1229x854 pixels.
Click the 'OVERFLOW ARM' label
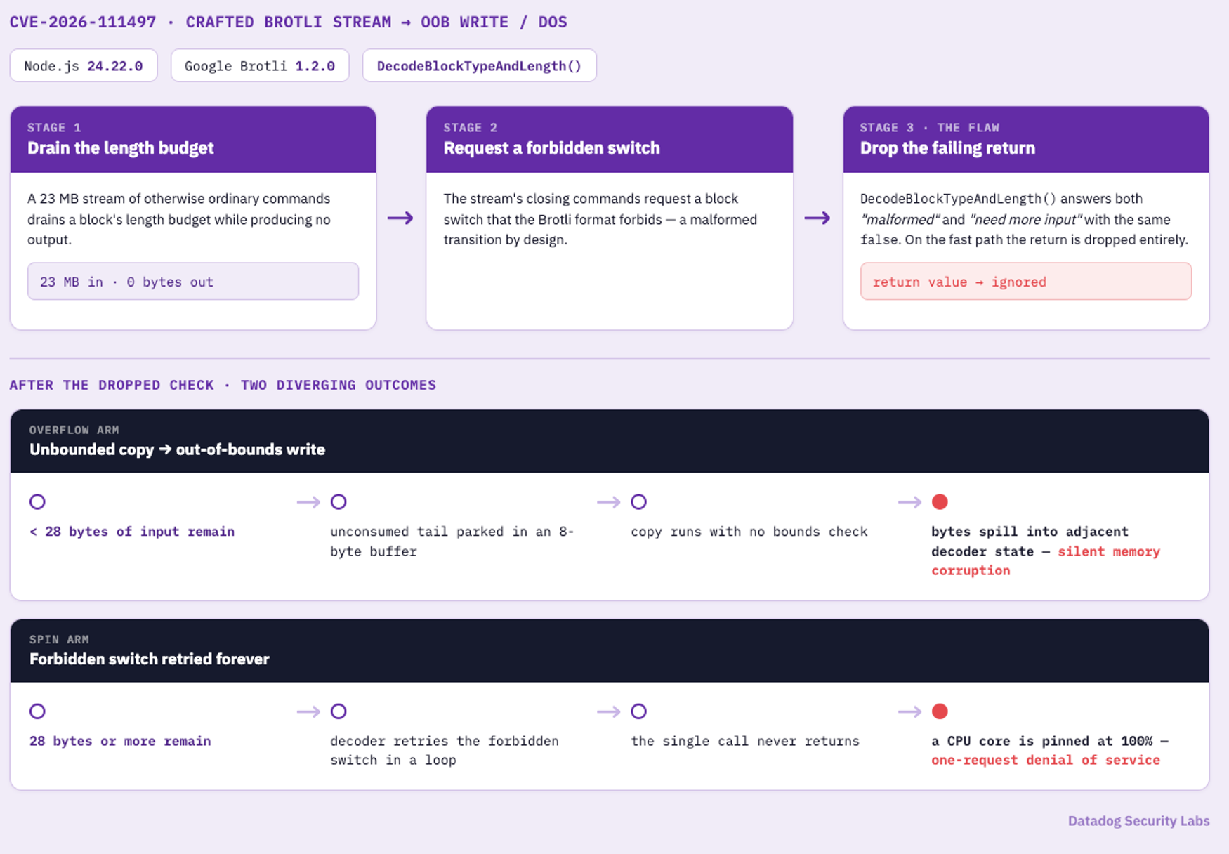74,430
